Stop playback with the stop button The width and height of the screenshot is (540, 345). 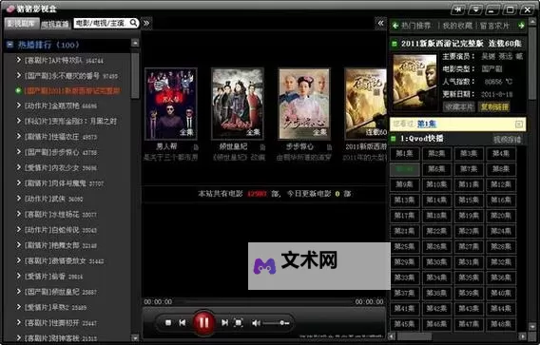click(x=168, y=322)
